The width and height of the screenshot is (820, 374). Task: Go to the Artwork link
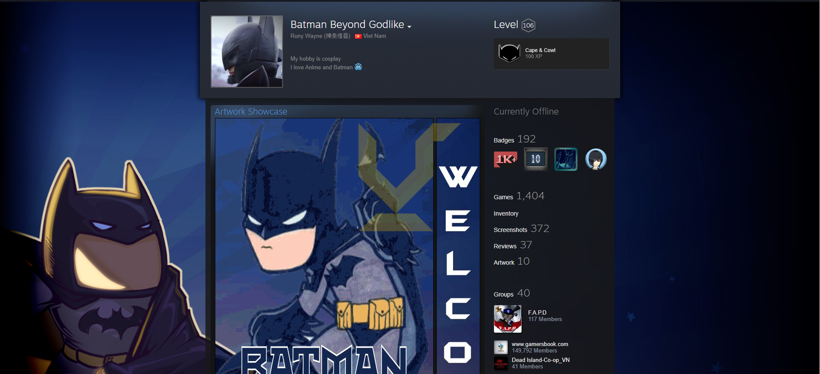coord(503,263)
